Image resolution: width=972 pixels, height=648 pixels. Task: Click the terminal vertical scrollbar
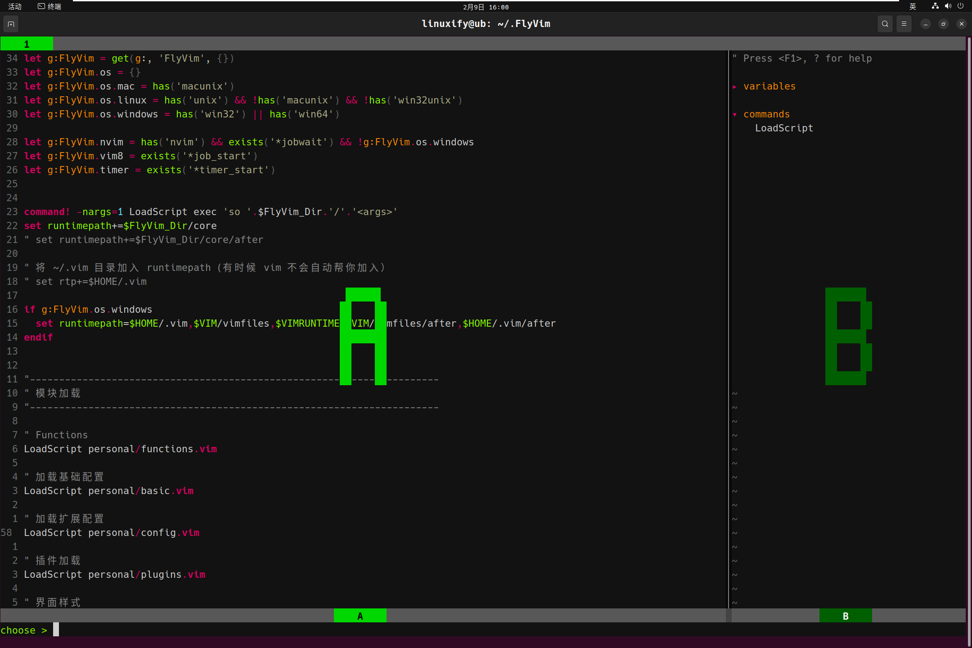click(x=968, y=342)
